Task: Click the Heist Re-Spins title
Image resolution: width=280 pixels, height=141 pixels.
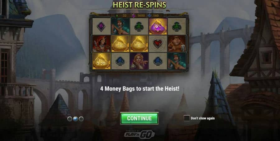Action: click(x=139, y=5)
